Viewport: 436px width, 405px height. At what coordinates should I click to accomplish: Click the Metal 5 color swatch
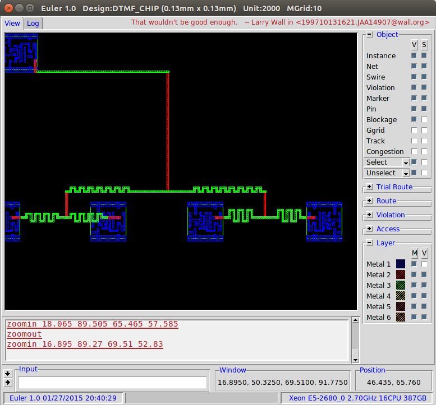401,306
